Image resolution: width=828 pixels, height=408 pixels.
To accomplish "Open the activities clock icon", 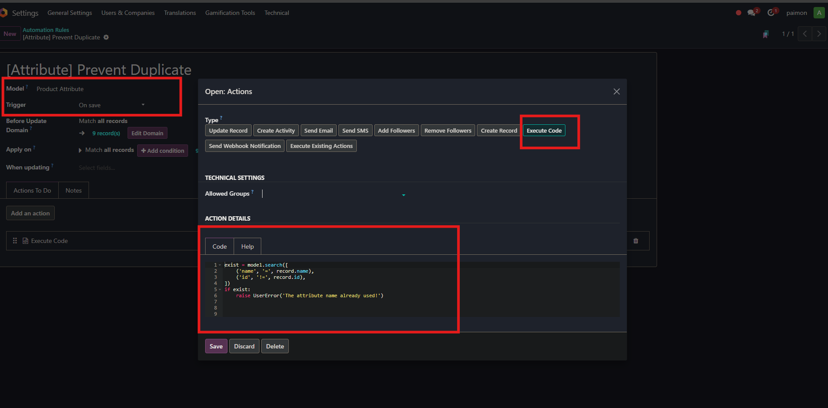I will tap(771, 13).
